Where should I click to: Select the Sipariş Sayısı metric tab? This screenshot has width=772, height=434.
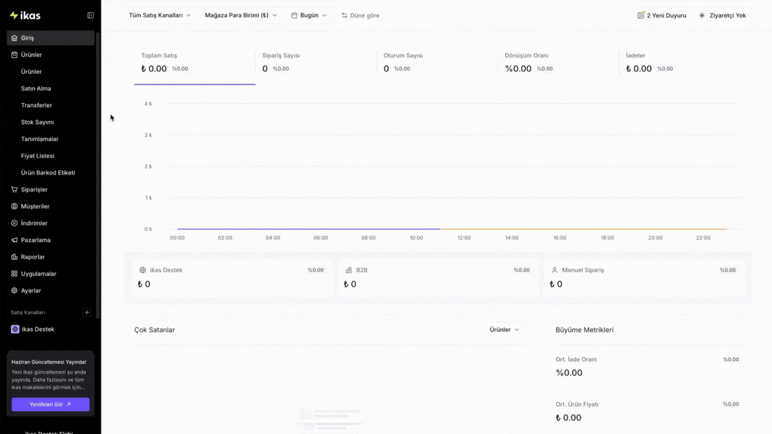click(316, 62)
